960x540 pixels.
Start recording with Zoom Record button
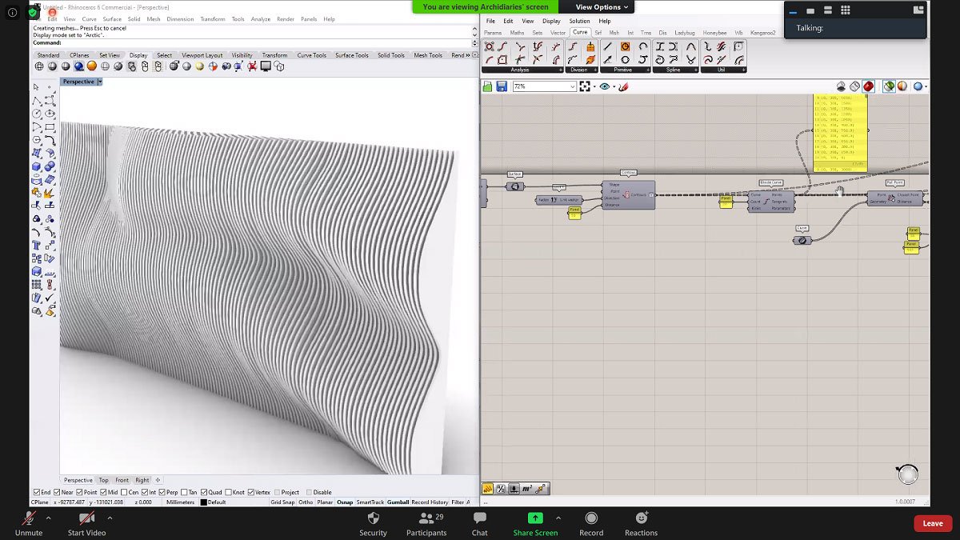(591, 524)
